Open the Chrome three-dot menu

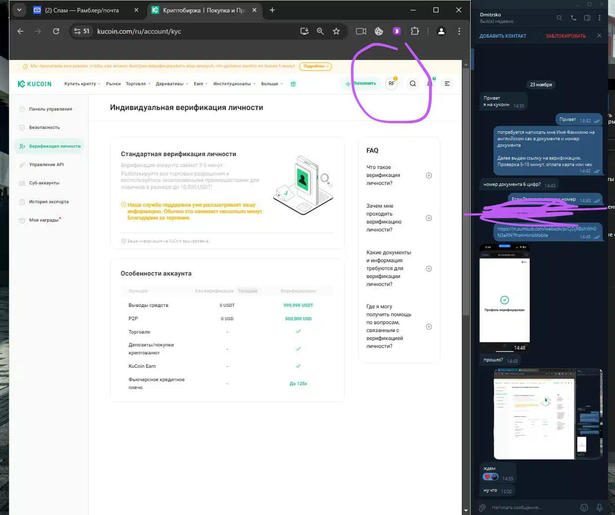coord(459,31)
